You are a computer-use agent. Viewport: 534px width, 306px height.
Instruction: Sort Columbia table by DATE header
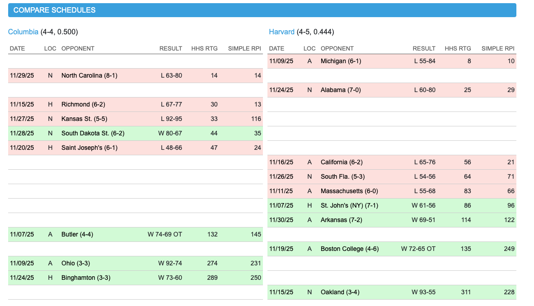[17, 48]
